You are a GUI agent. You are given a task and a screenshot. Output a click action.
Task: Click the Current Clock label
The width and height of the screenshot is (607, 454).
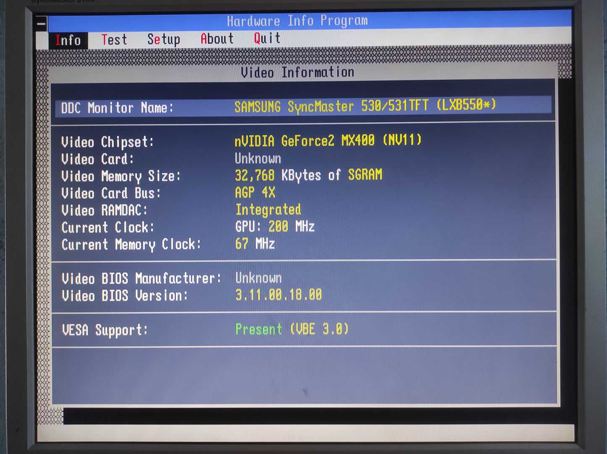click(x=108, y=228)
